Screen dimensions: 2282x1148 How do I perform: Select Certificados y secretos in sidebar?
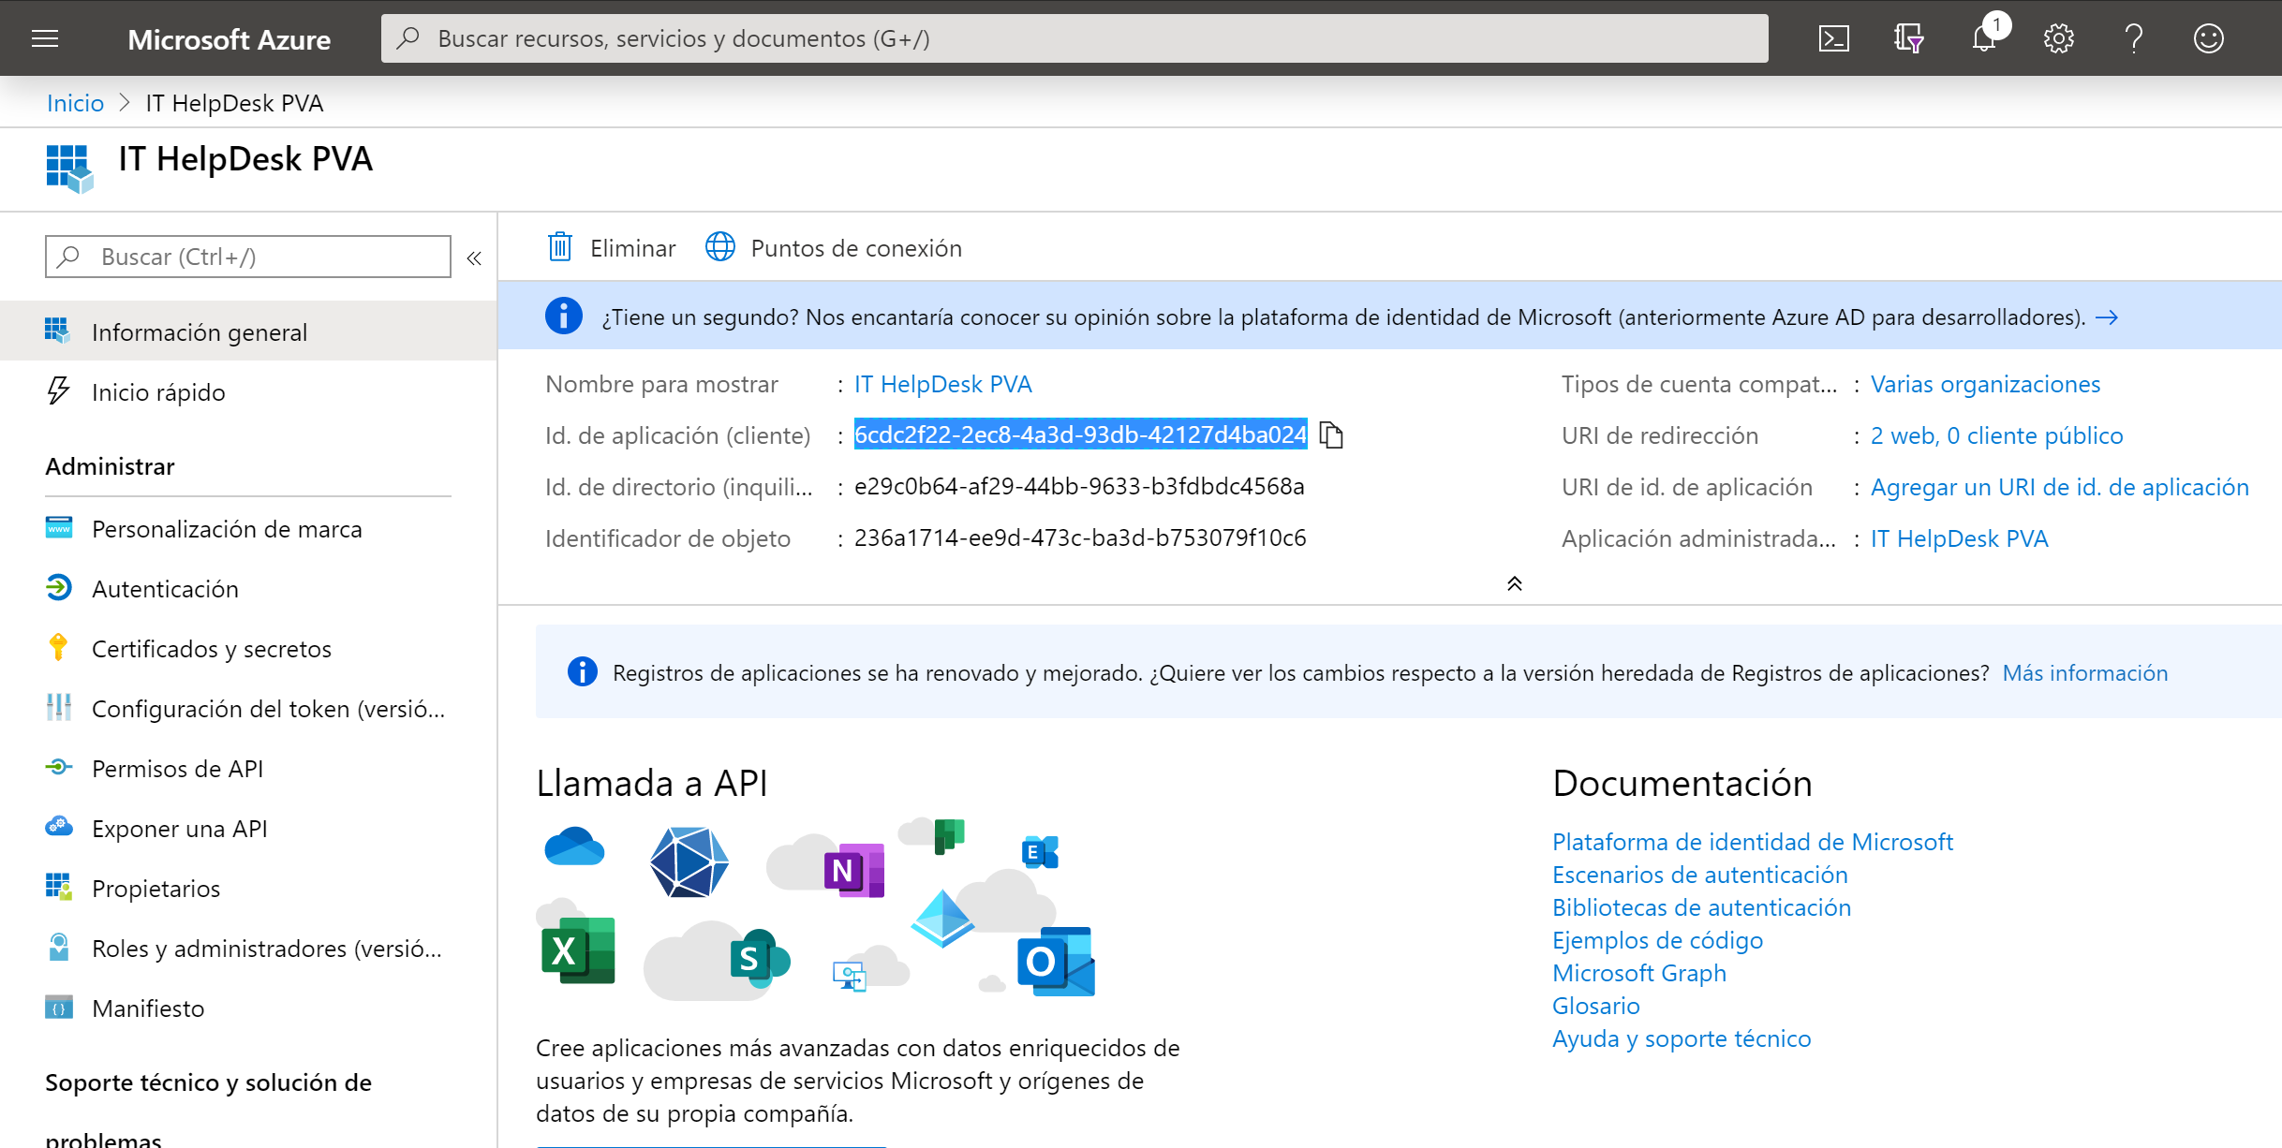(212, 648)
